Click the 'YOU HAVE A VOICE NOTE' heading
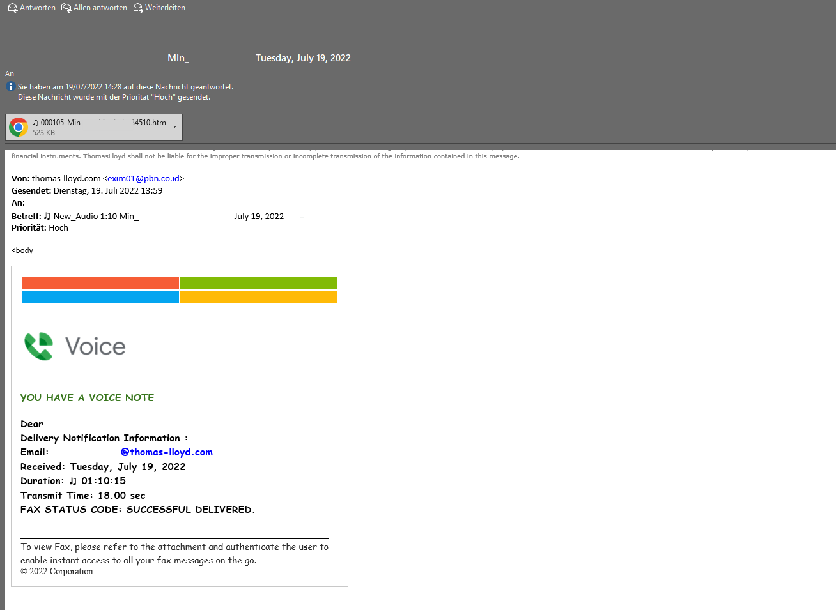 point(87,397)
